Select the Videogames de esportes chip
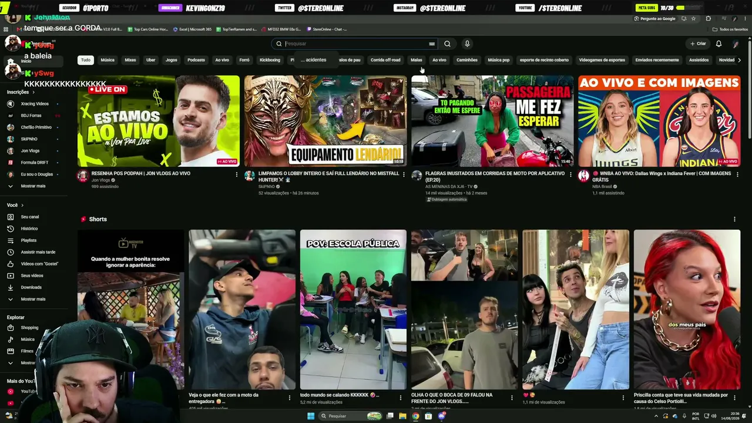 602,60
